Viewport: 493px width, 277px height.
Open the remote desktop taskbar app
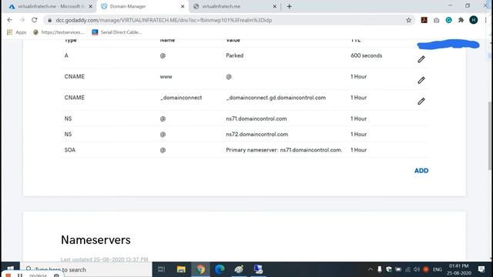click(x=258, y=269)
